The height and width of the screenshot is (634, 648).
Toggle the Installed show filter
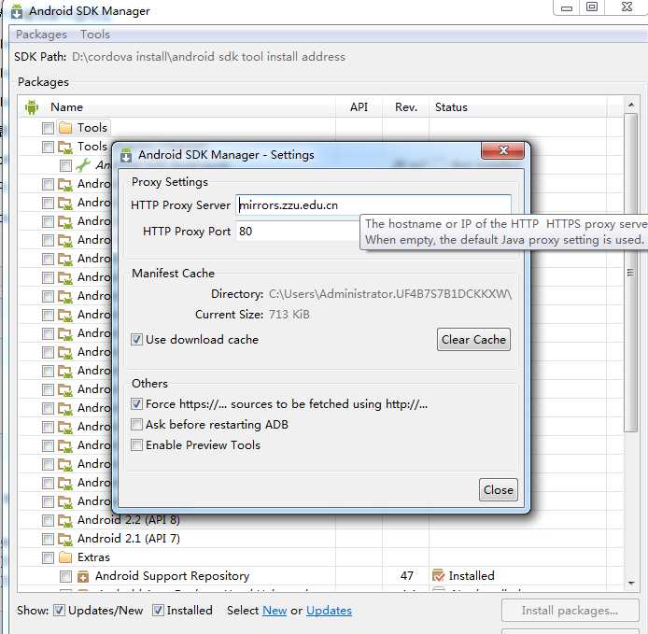[158, 610]
